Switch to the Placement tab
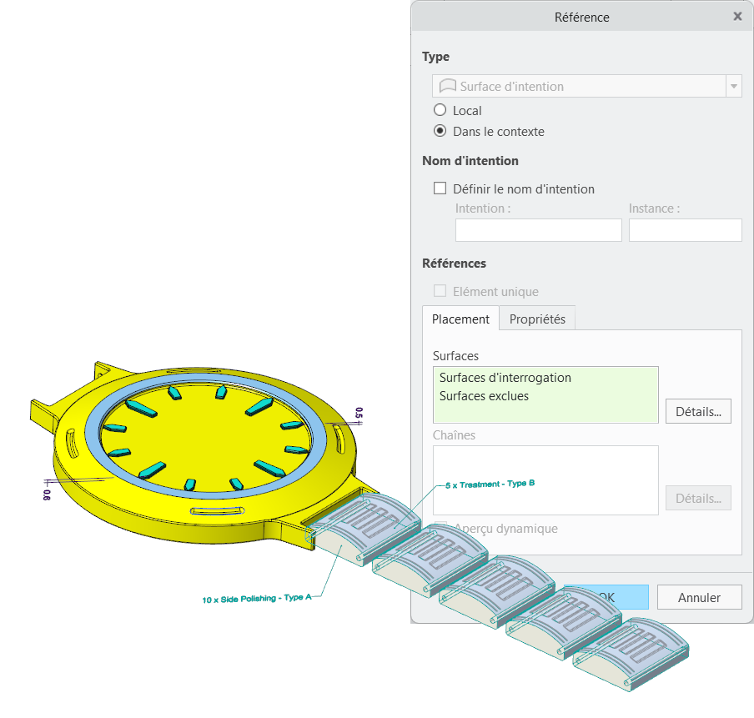 pyautogui.click(x=460, y=319)
